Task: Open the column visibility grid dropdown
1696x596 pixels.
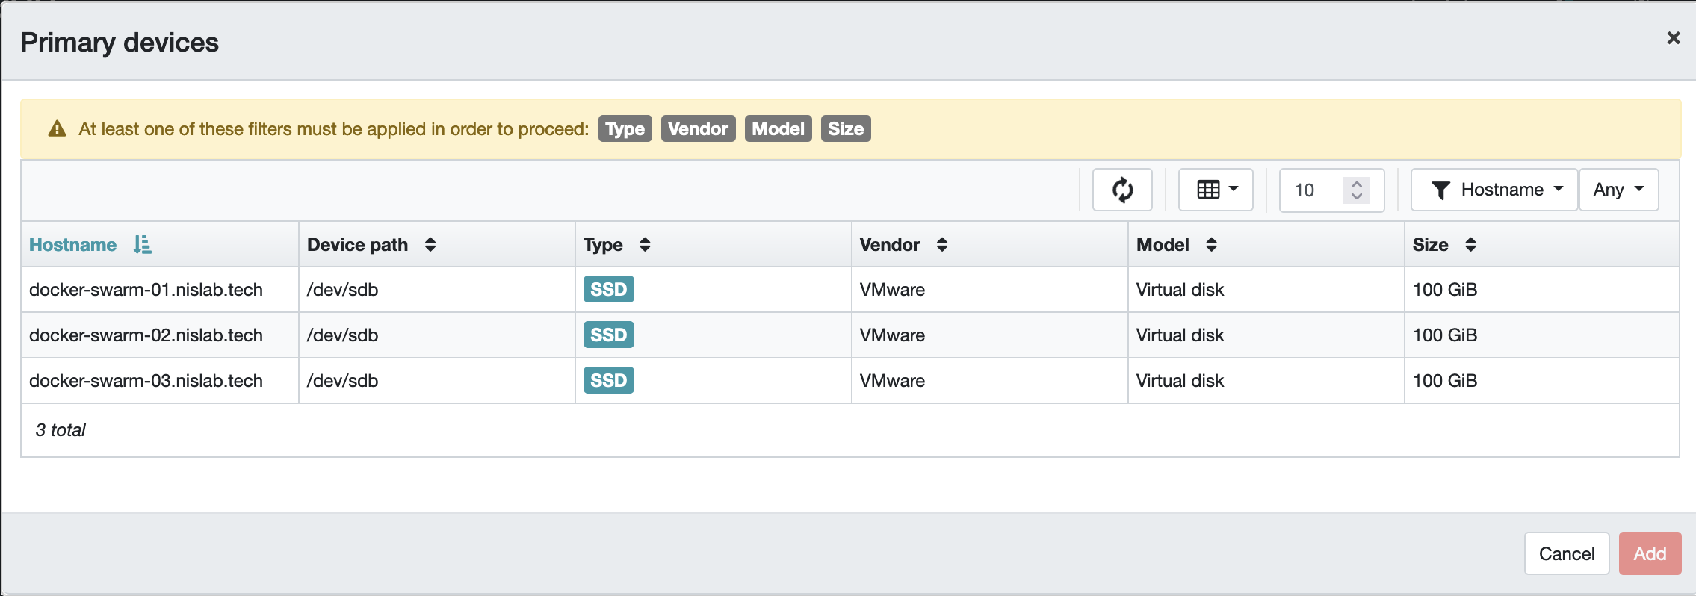Action: pos(1216,190)
